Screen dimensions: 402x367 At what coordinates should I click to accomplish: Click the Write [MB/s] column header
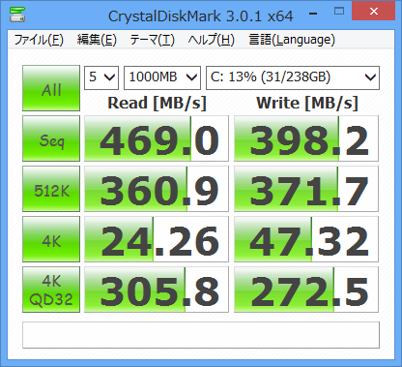tap(307, 104)
